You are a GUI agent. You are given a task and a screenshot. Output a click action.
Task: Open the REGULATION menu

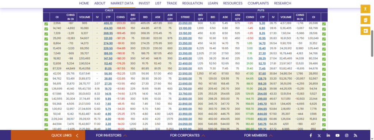click(192, 3)
